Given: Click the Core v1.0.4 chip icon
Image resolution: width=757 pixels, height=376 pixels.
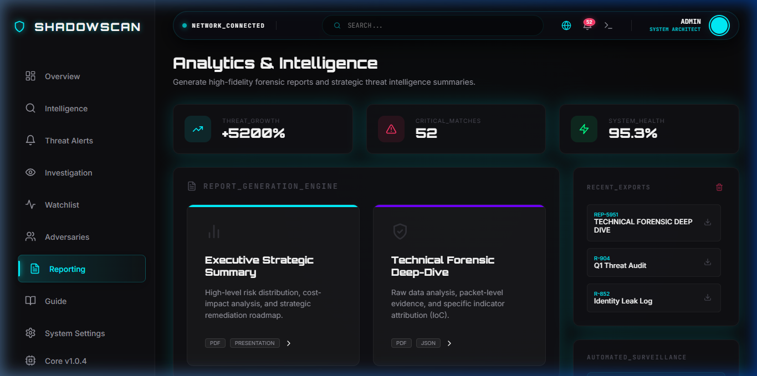Looking at the screenshot, I should [30, 361].
